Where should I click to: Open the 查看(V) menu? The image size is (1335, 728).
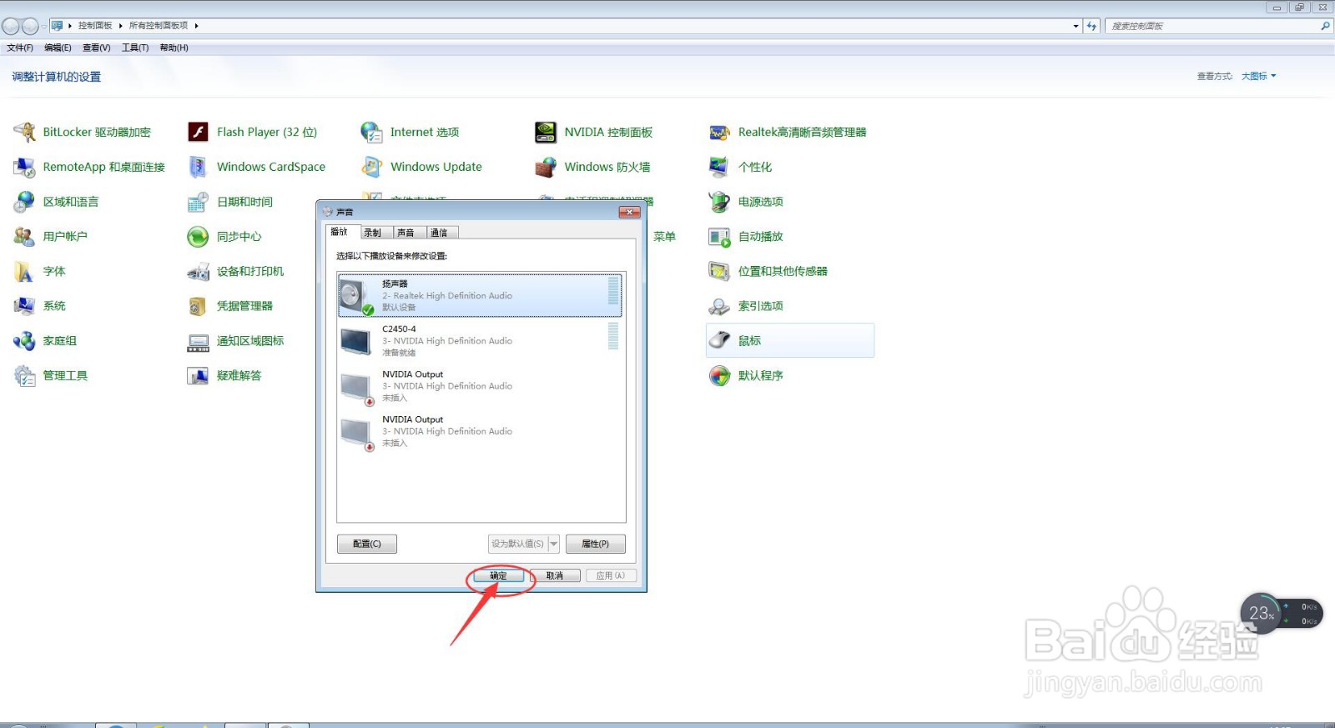point(97,48)
